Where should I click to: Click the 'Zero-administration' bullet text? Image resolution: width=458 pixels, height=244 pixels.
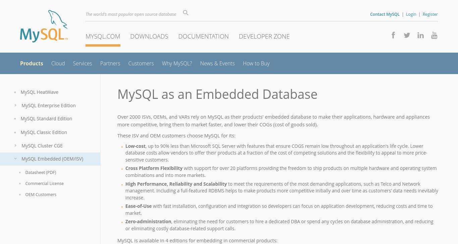(148, 222)
